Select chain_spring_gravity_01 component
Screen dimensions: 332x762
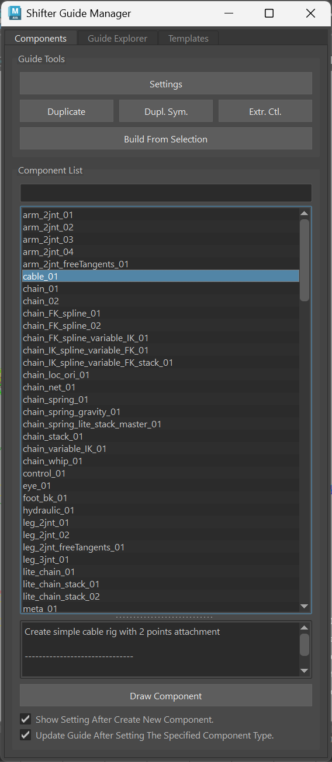click(160, 412)
